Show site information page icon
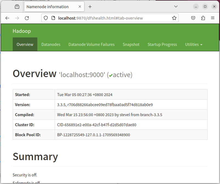The height and width of the screenshot is (184, 220). tap(53, 18)
